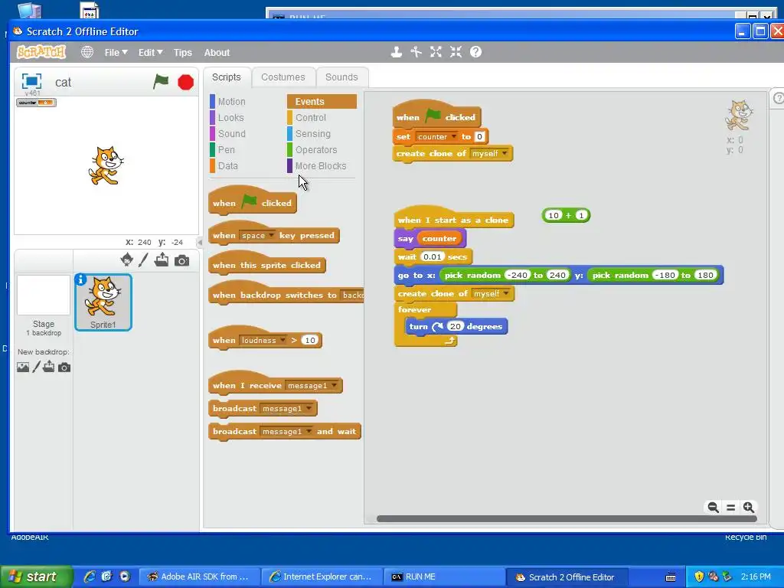Click the project title cat field
This screenshot has width=784, height=588.
(63, 82)
